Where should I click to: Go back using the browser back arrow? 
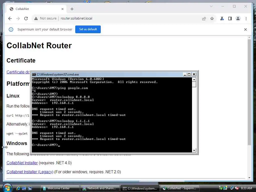pyautogui.click(x=10, y=18)
